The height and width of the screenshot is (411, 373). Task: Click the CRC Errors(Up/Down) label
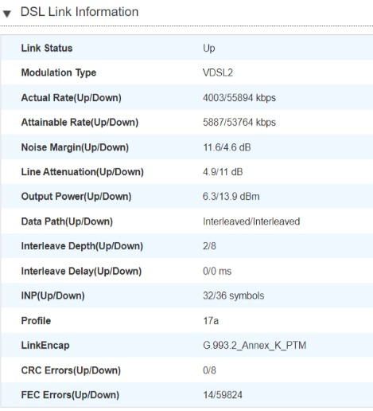coord(71,370)
